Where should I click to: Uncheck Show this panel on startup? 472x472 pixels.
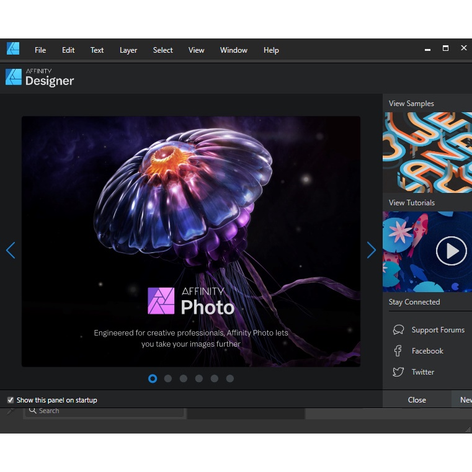(11, 400)
